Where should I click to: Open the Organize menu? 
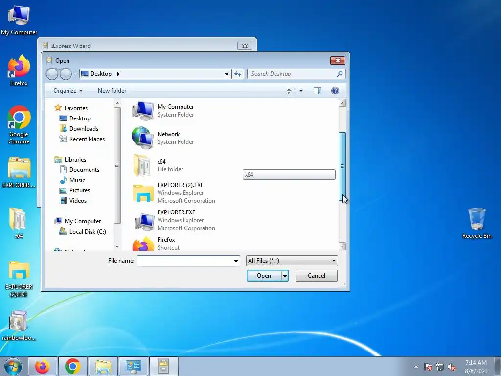pyautogui.click(x=68, y=91)
